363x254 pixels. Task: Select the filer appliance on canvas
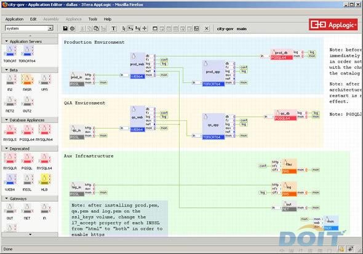pos(289,166)
